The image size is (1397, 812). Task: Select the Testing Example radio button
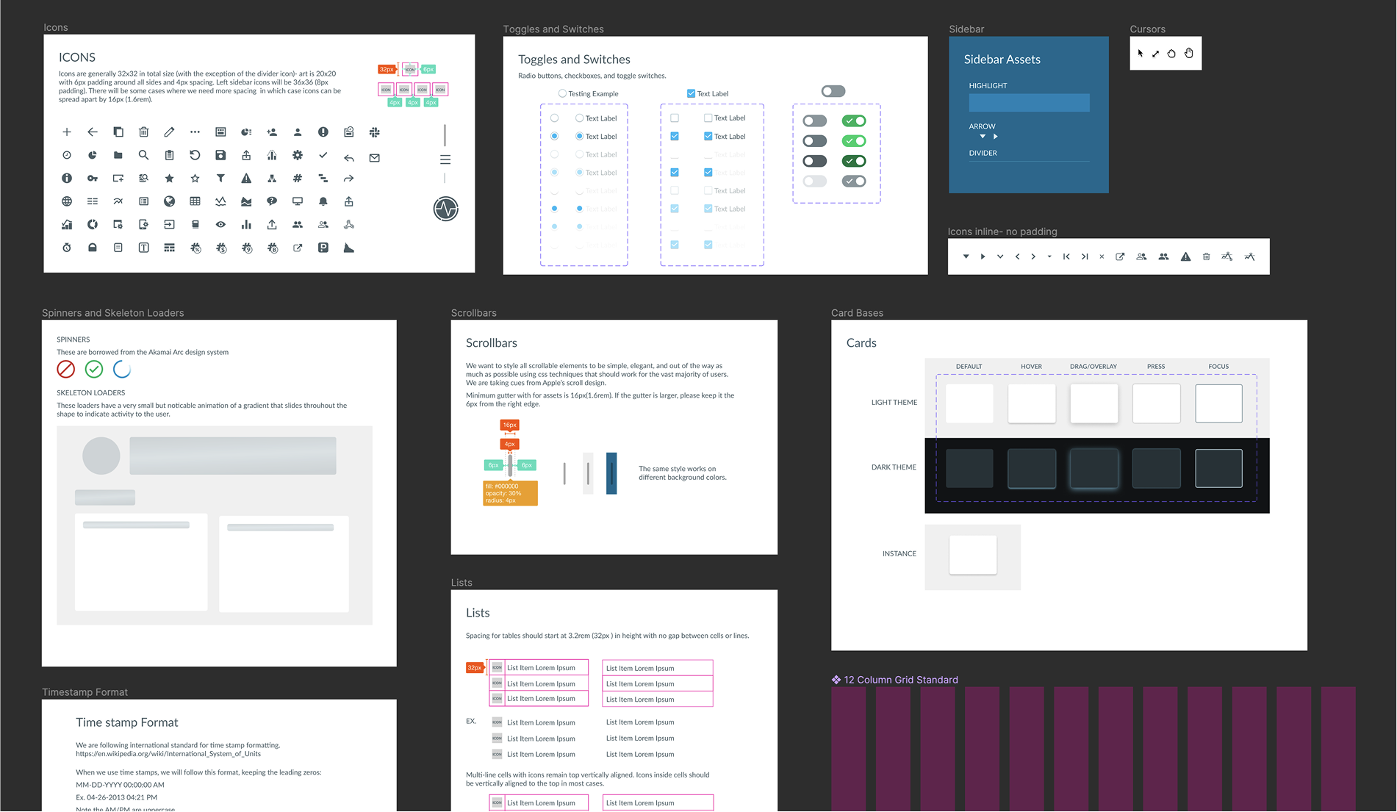click(x=564, y=93)
